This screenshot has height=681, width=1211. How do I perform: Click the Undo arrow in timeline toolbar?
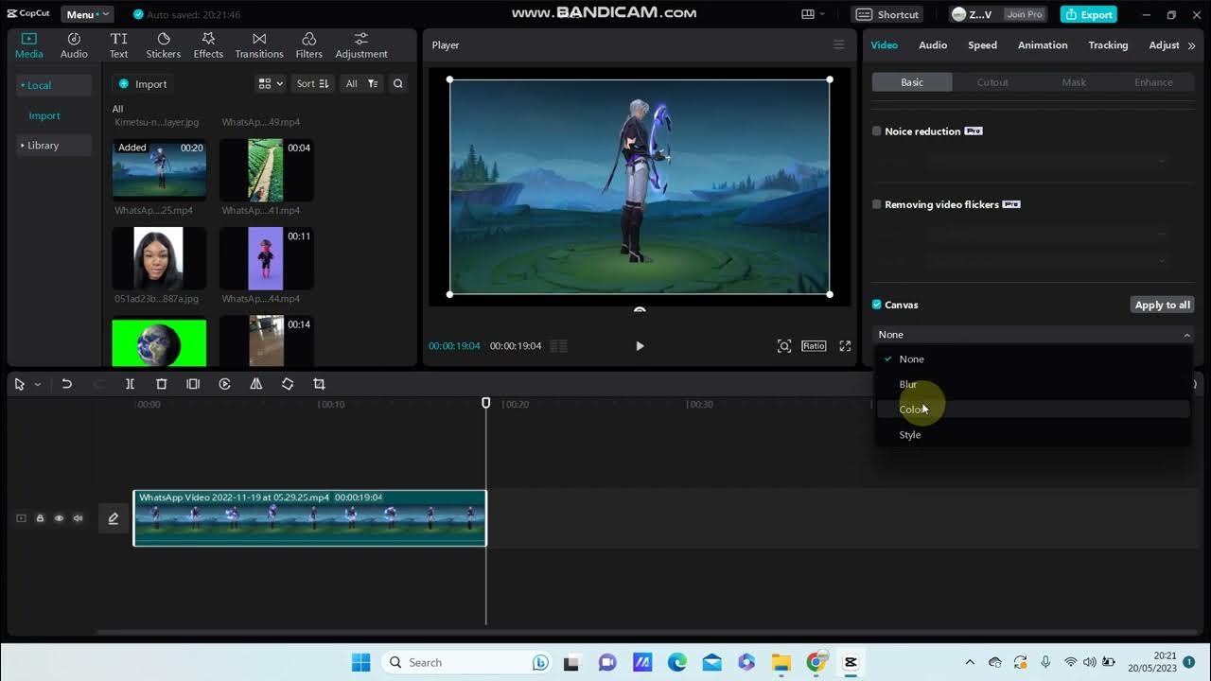point(66,384)
